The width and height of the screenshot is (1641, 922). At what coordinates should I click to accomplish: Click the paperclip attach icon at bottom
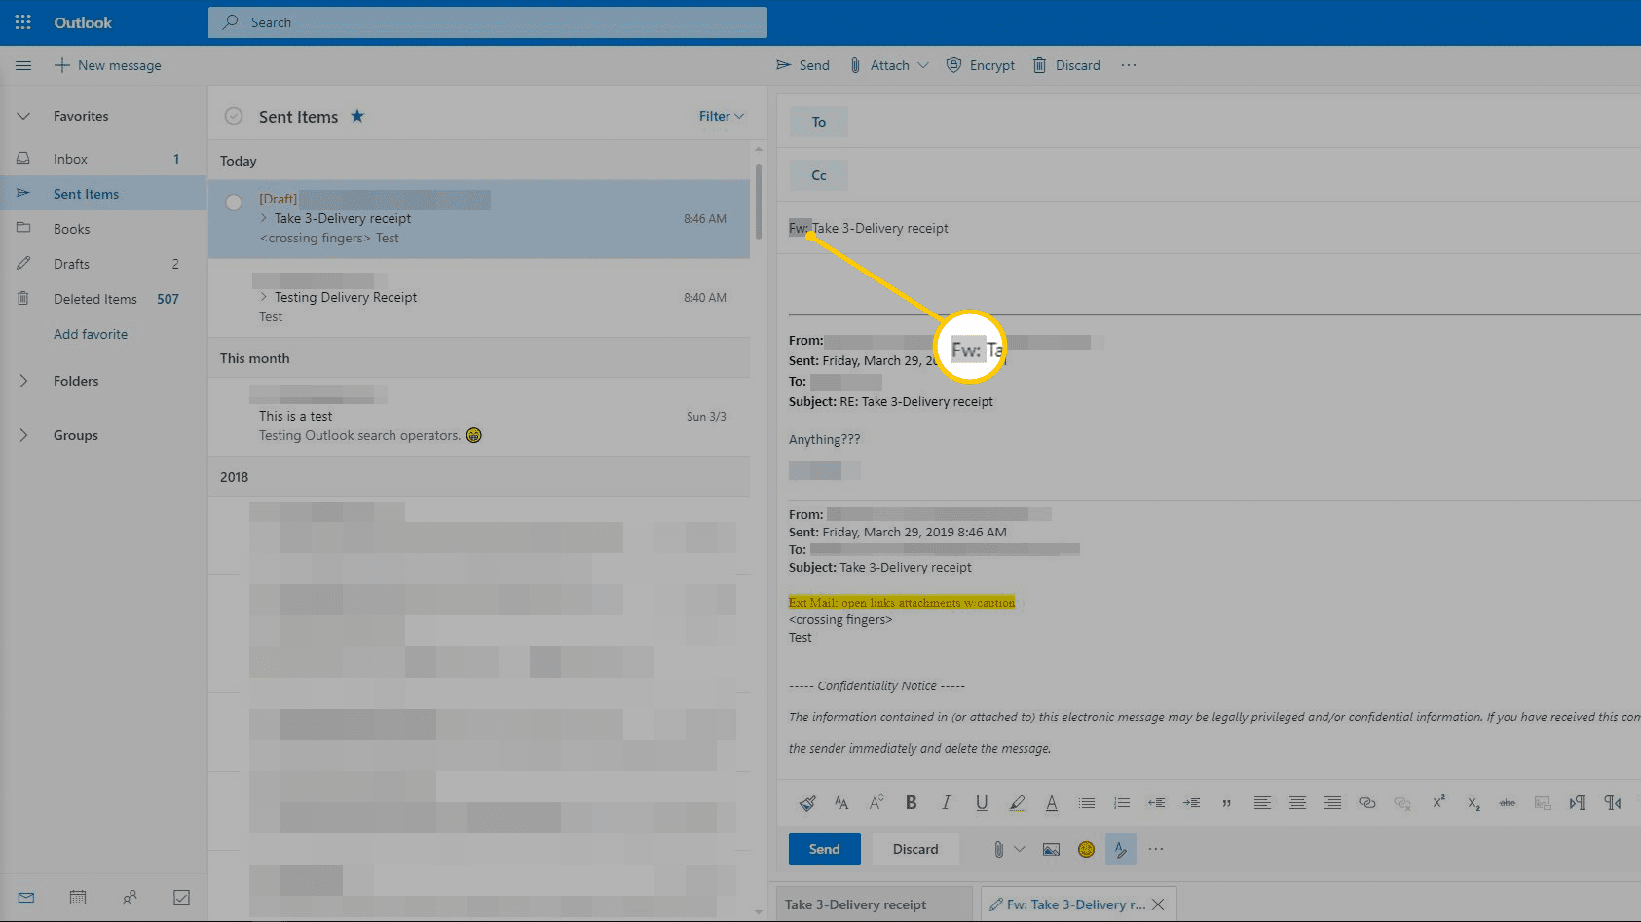pyautogui.click(x=998, y=849)
